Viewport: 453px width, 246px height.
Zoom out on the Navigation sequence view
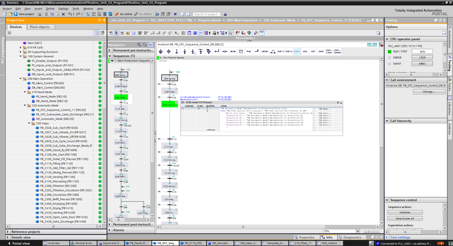coord(145,45)
